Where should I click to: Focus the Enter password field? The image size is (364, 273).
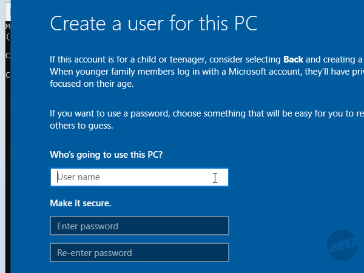(139, 226)
